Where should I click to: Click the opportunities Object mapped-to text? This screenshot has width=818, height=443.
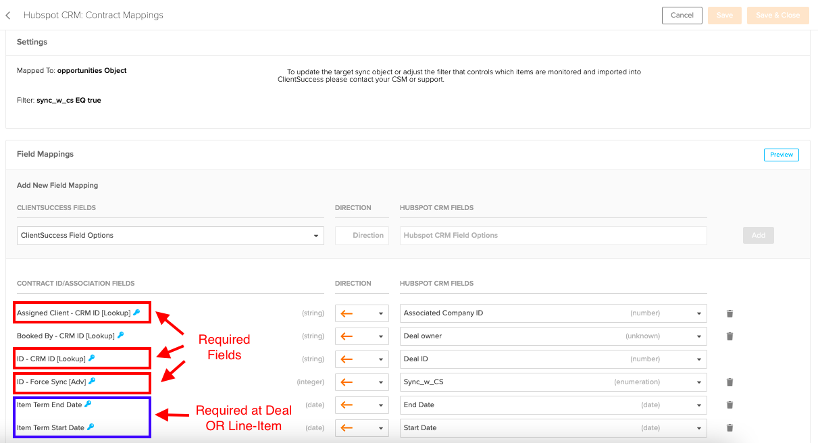pyautogui.click(x=92, y=70)
